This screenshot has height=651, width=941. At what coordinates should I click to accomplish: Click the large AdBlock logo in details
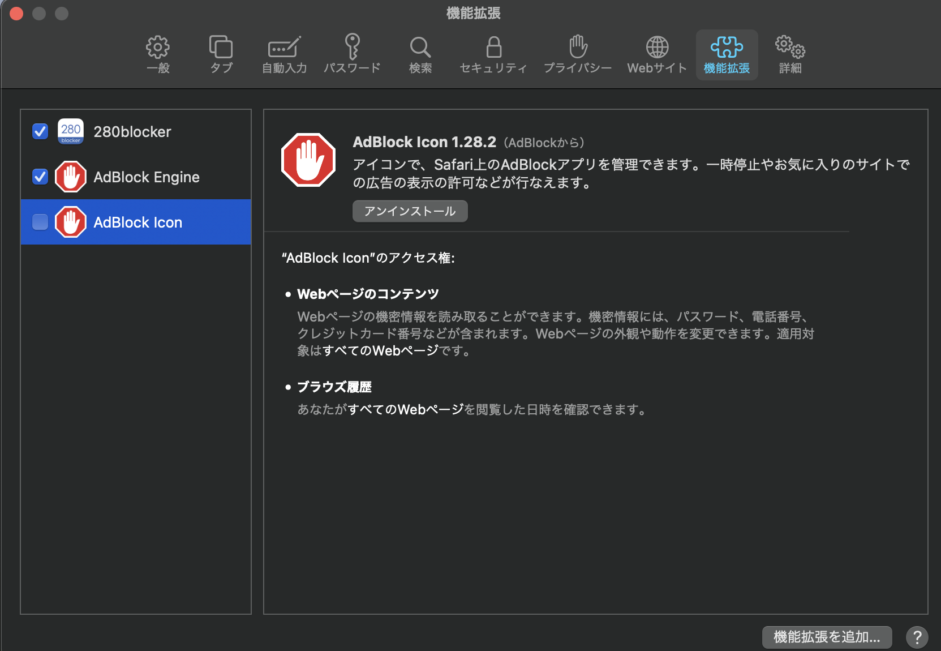[x=308, y=160]
